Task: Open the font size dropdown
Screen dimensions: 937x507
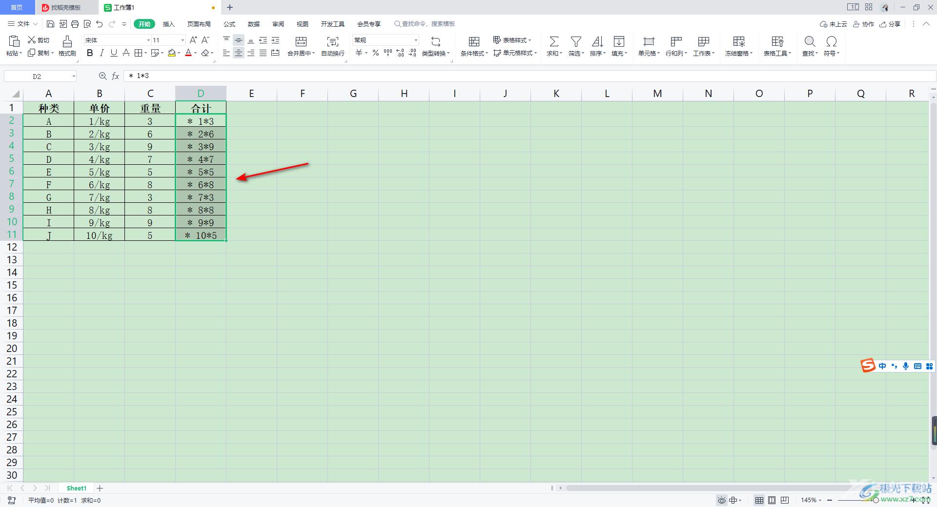Action: point(183,40)
